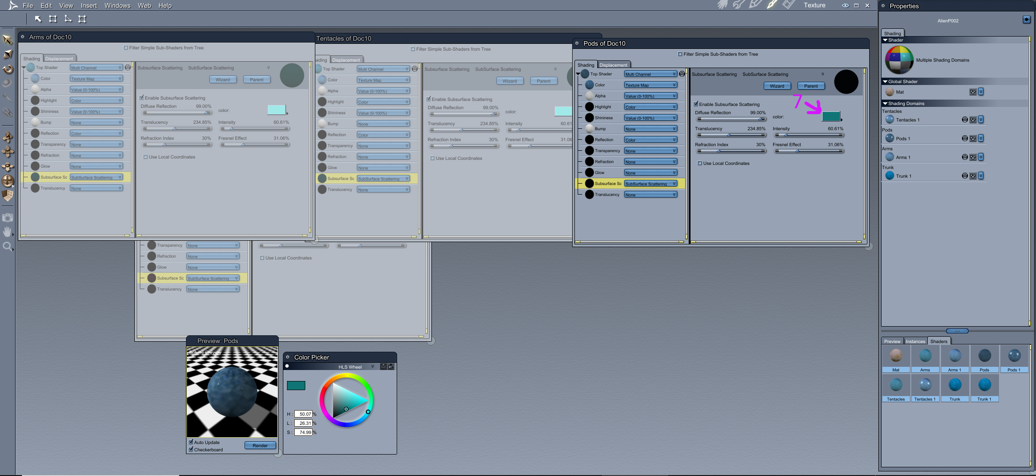The width and height of the screenshot is (1036, 476).
Task: Click Render button in Preview window
Action: [260, 445]
